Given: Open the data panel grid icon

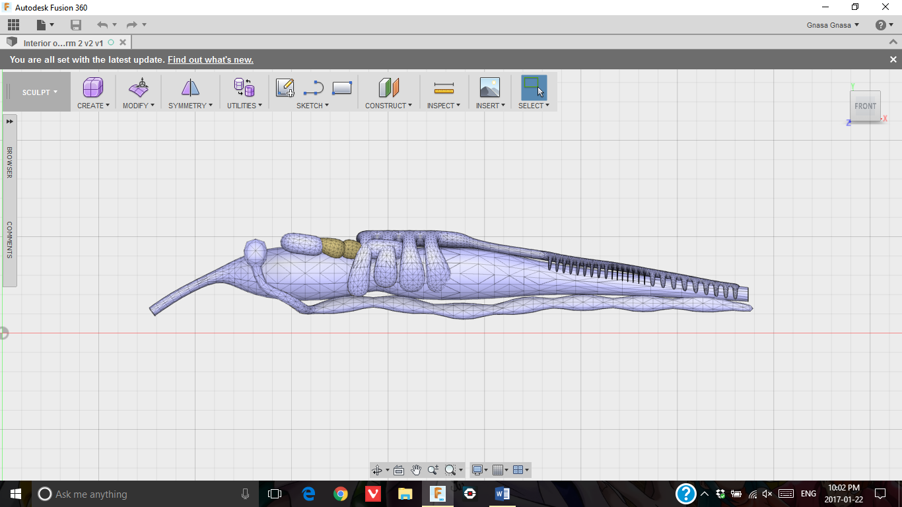Looking at the screenshot, I should pyautogui.click(x=14, y=25).
